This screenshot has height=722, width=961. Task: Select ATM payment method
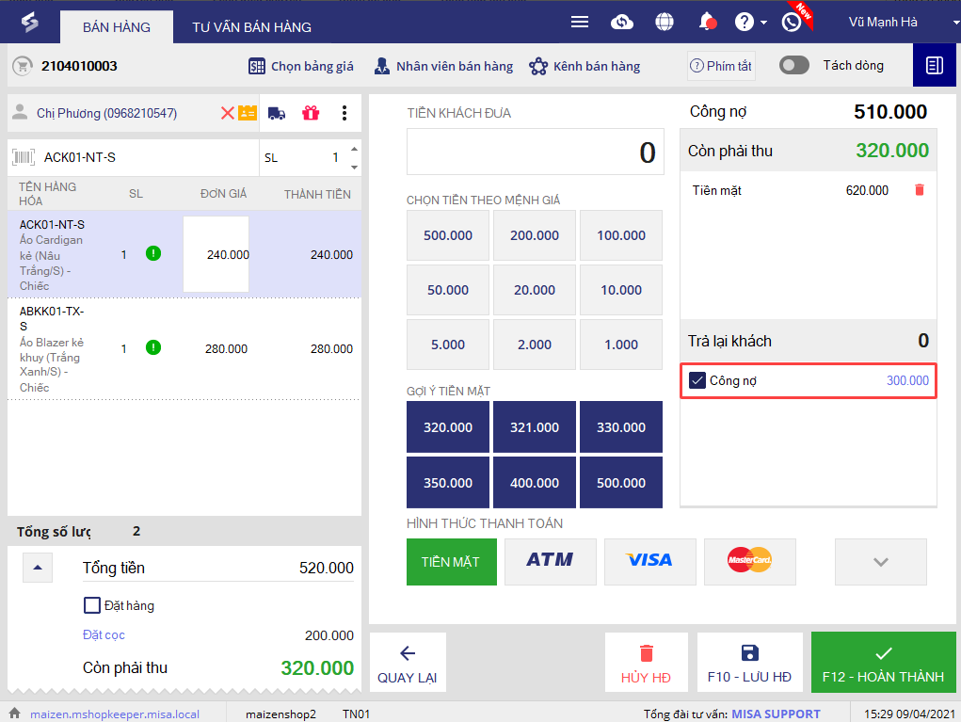551,562
